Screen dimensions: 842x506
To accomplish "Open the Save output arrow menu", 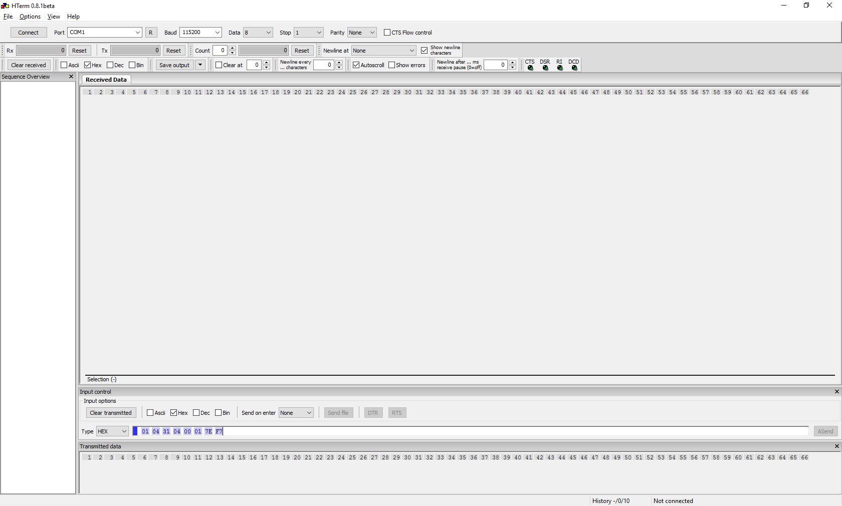I will coord(200,65).
